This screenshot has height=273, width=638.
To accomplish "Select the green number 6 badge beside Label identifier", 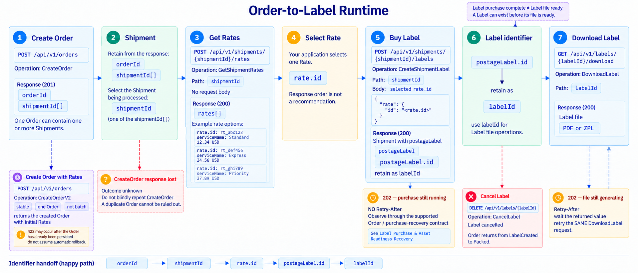I will tap(474, 38).
